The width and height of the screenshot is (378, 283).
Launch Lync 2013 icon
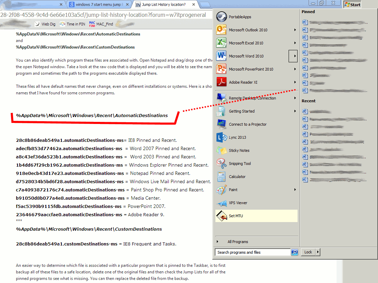pyautogui.click(x=221, y=137)
